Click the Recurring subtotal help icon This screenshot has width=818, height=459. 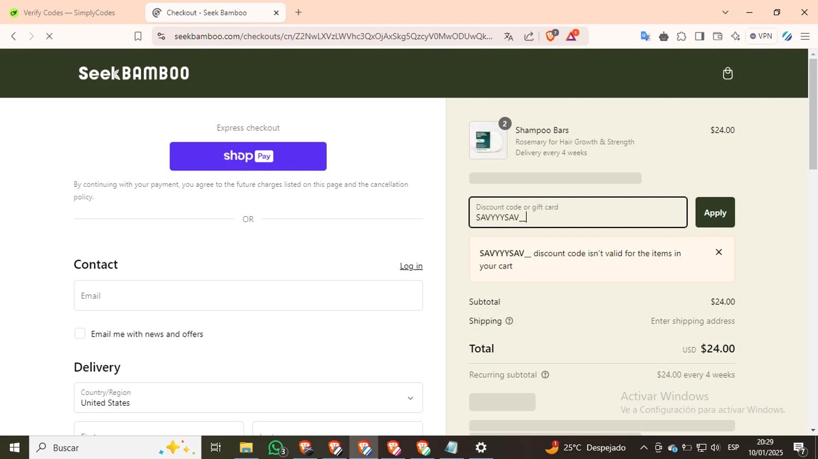(545, 375)
